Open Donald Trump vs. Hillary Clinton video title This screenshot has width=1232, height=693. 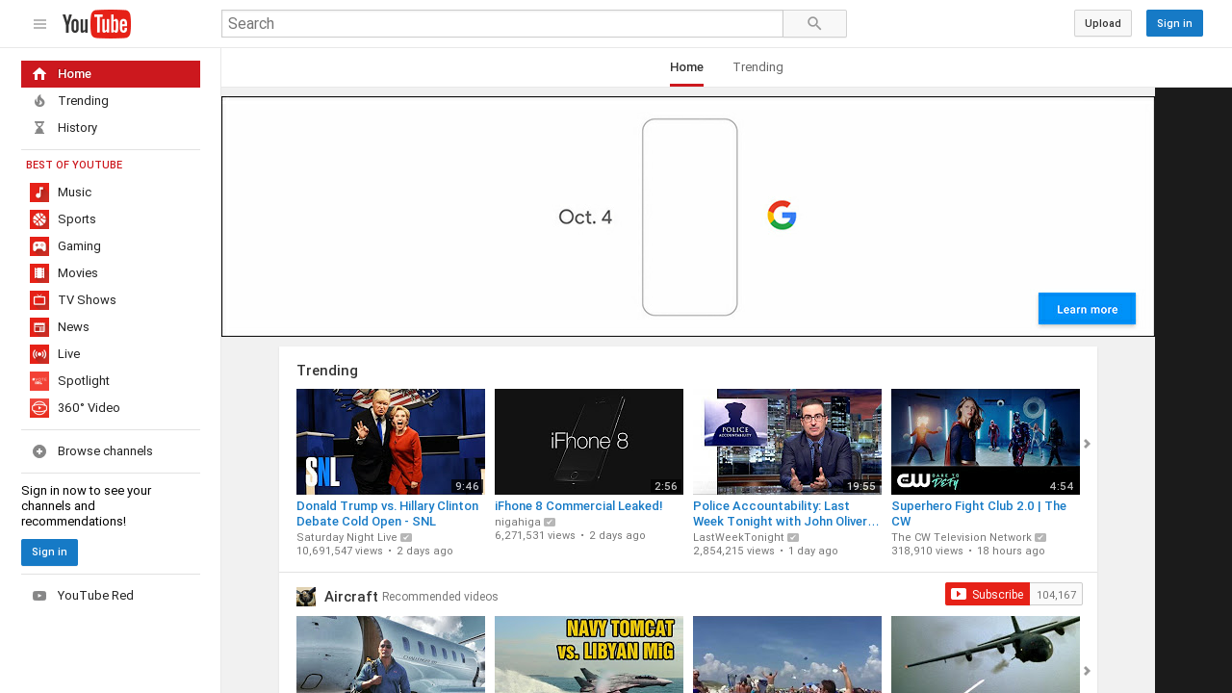coord(389,514)
